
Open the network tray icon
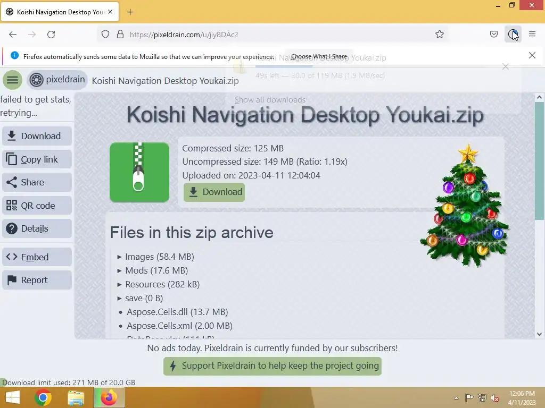482,397
